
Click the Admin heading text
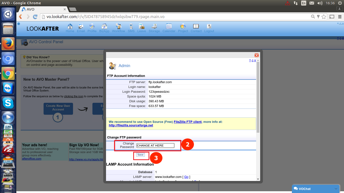point(124,66)
